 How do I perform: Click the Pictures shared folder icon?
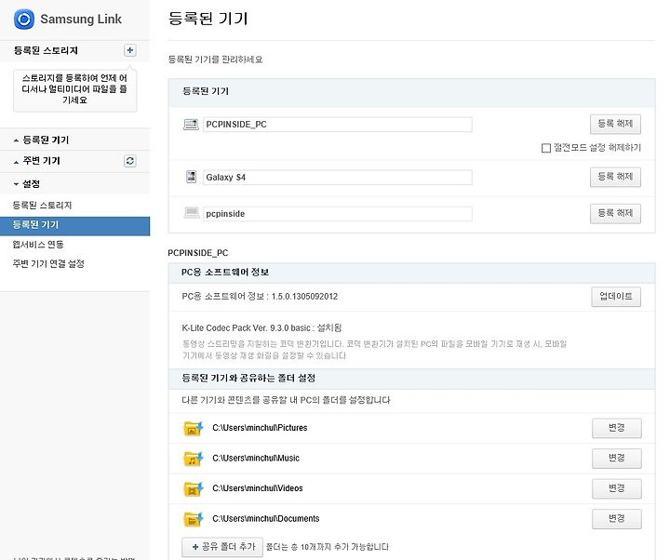pos(194,428)
